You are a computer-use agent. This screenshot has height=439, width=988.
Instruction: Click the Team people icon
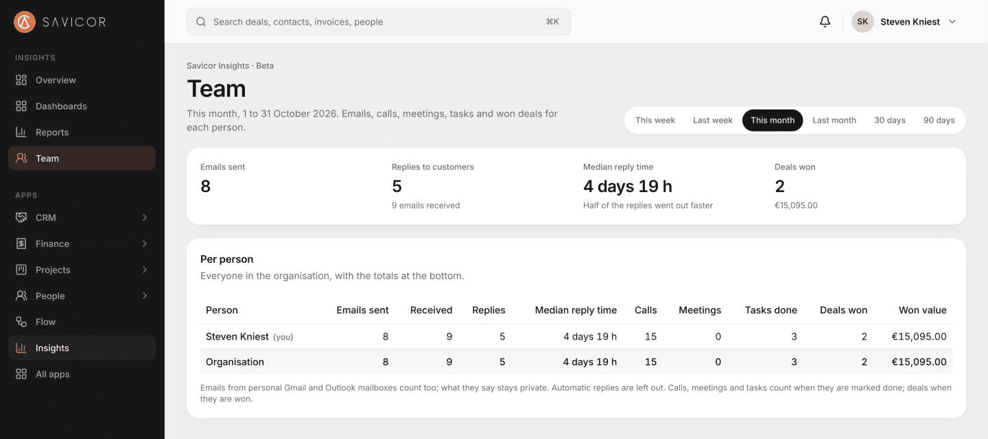tap(21, 158)
